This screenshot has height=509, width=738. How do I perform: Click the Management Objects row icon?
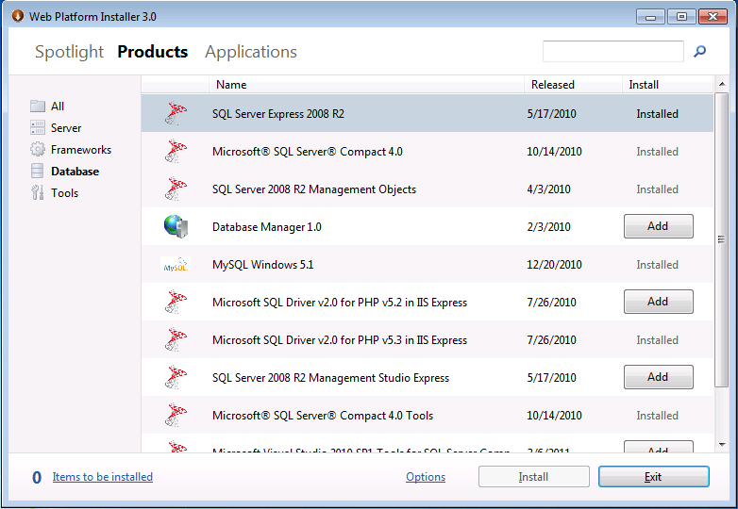click(x=176, y=189)
